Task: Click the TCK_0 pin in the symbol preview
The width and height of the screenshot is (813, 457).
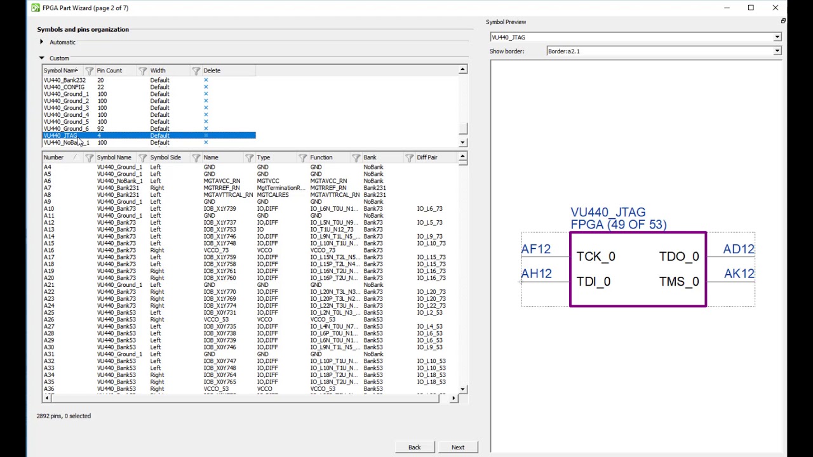Action: coord(596,256)
